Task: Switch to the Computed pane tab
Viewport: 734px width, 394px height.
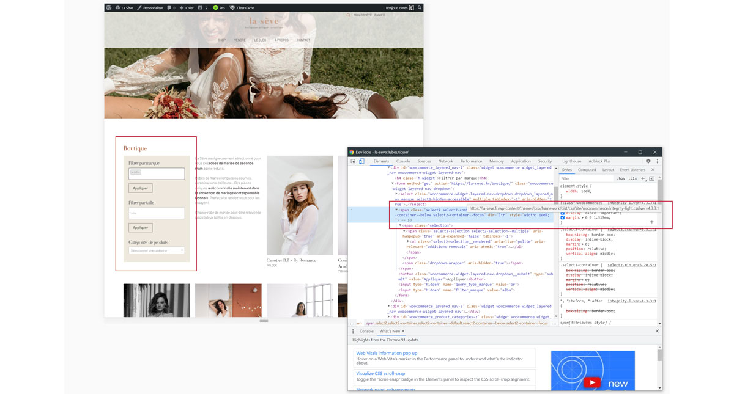Action: click(587, 170)
